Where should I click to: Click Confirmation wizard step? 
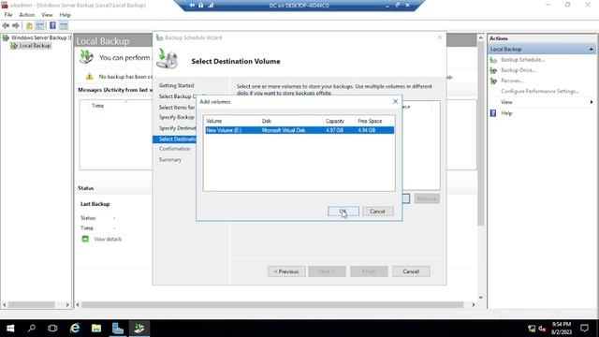[x=175, y=149]
